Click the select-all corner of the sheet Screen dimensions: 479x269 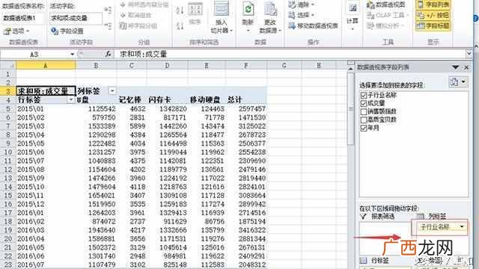pos(7,65)
